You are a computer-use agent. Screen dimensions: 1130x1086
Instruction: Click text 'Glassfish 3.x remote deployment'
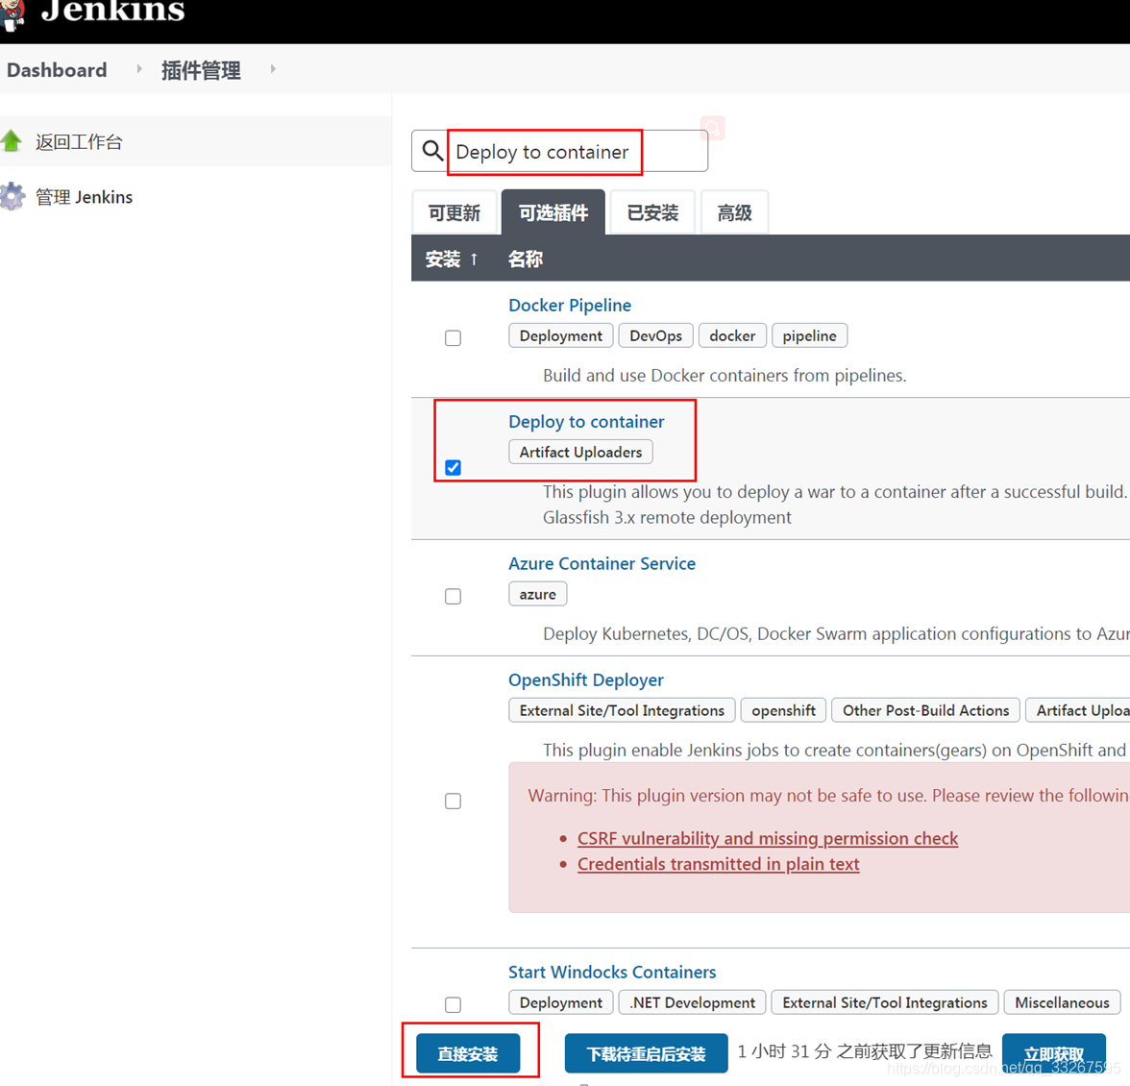[x=667, y=517]
